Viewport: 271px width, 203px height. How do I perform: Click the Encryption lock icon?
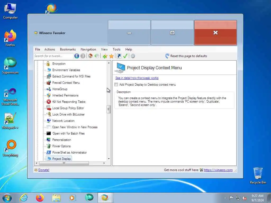[x=48, y=64]
